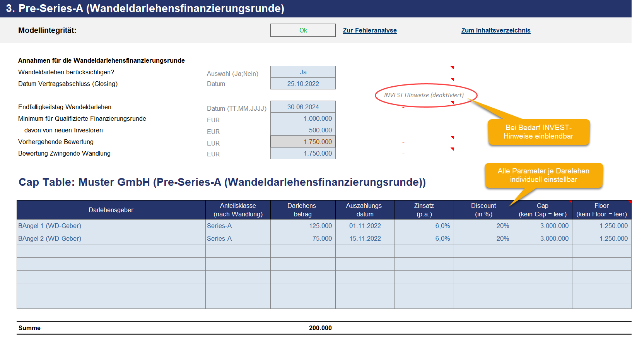This screenshot has height=341, width=637.
Task: Click the INVEST Hinweise (deaktiviert) text
Action: tap(424, 95)
